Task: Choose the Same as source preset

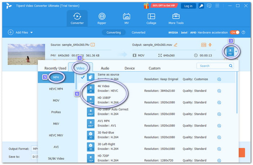Action: coord(156,77)
